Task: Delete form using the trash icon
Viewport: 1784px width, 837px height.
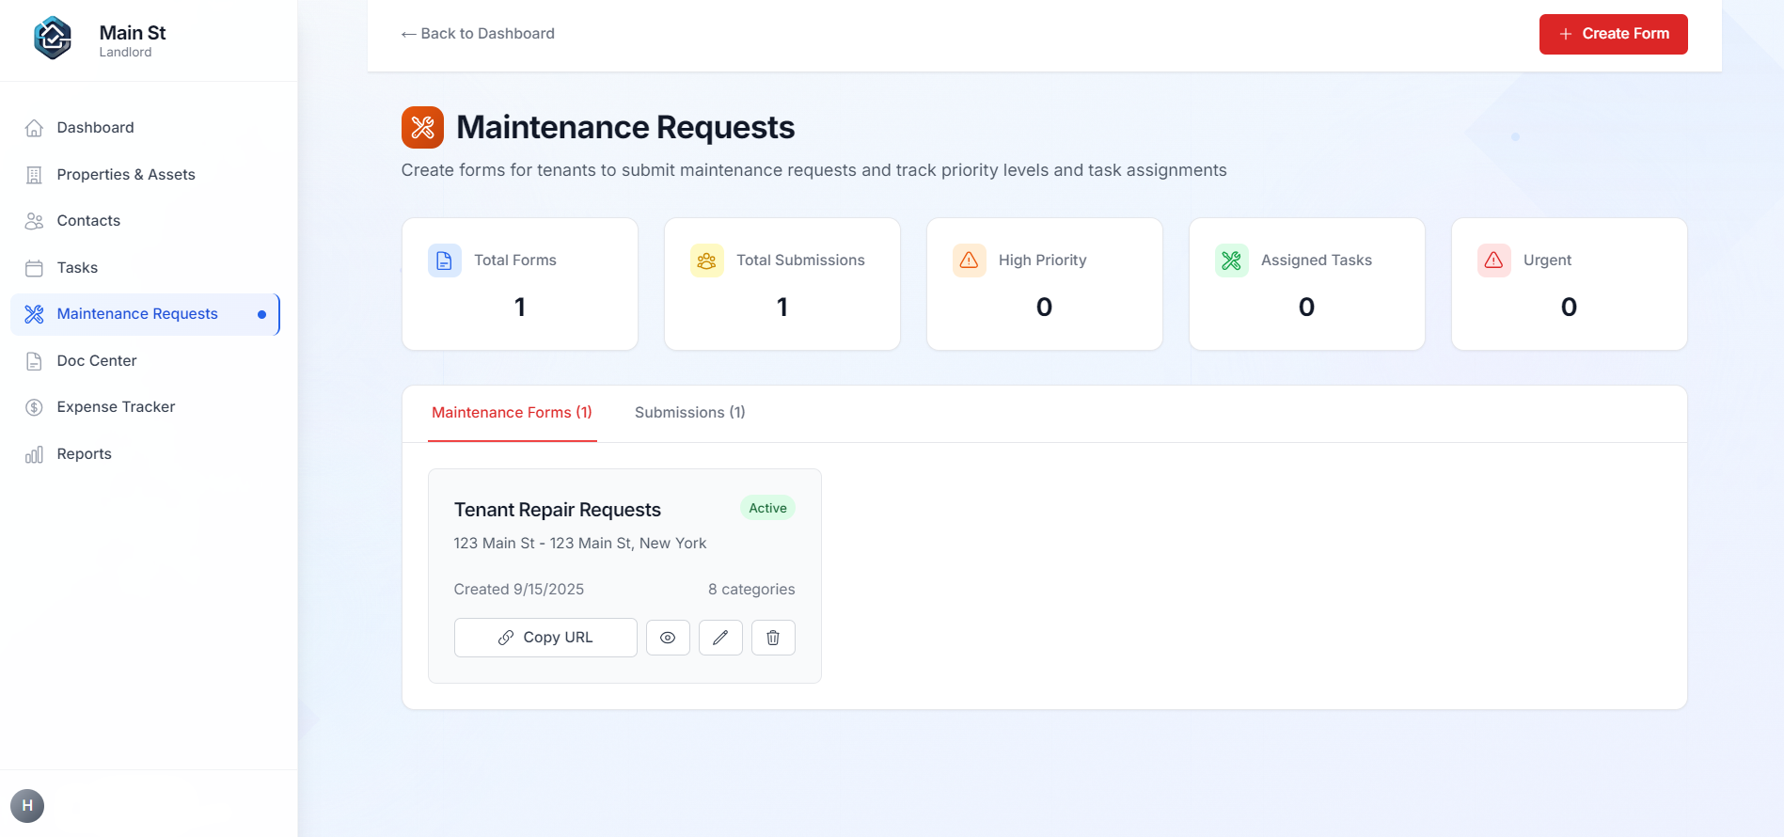Action: tap(773, 638)
